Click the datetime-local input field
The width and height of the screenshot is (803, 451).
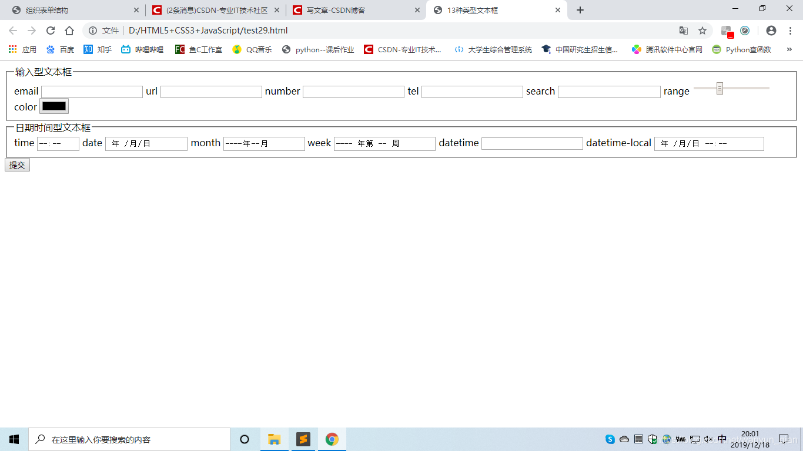[x=709, y=143]
